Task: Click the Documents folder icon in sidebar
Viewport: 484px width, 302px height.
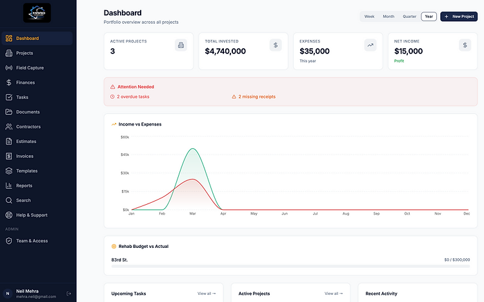Action: 8,112
